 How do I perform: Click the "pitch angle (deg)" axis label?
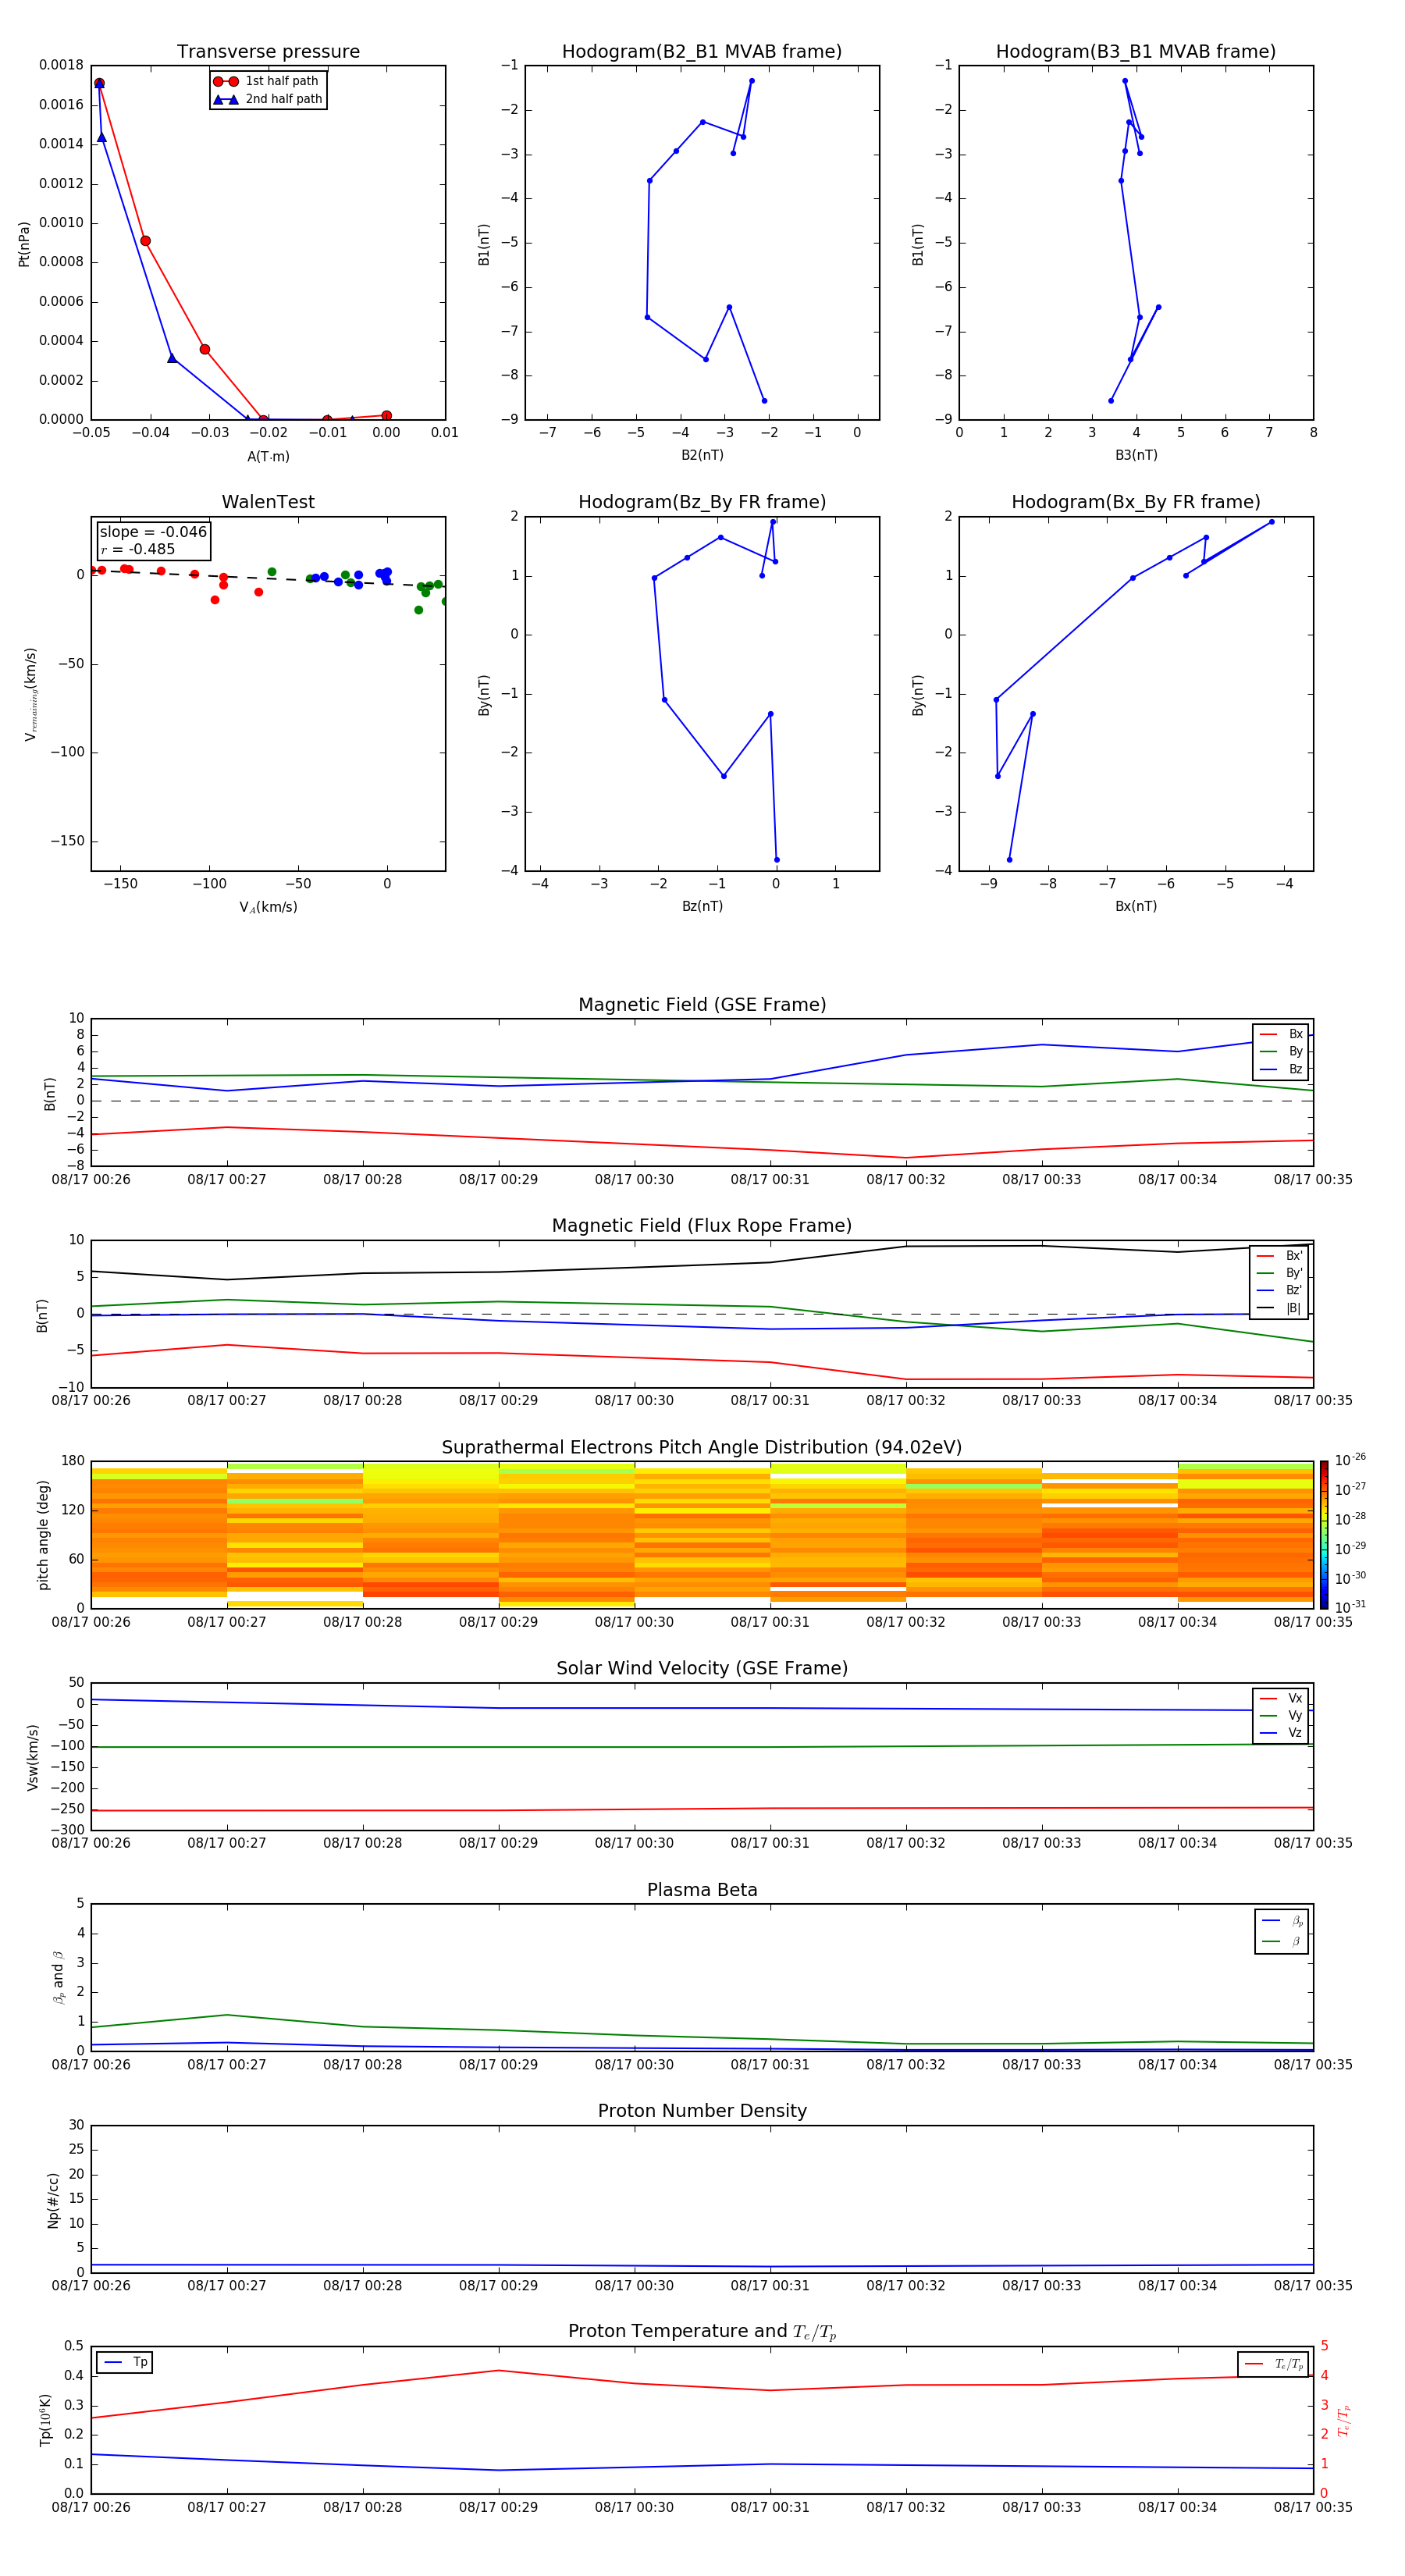pyautogui.click(x=43, y=1535)
